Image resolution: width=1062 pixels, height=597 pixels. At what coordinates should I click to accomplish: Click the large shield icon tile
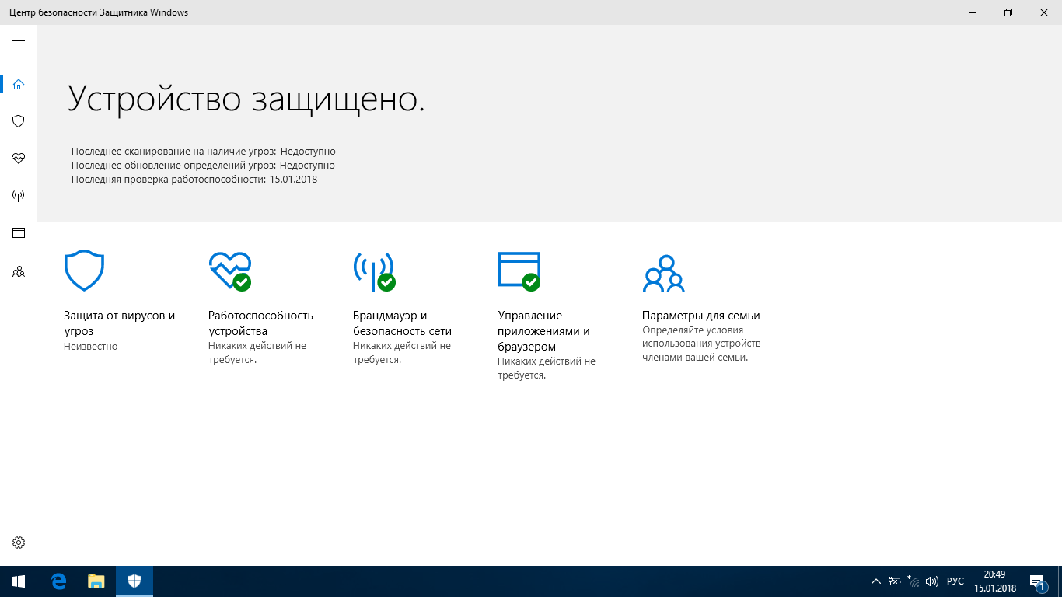tap(84, 271)
